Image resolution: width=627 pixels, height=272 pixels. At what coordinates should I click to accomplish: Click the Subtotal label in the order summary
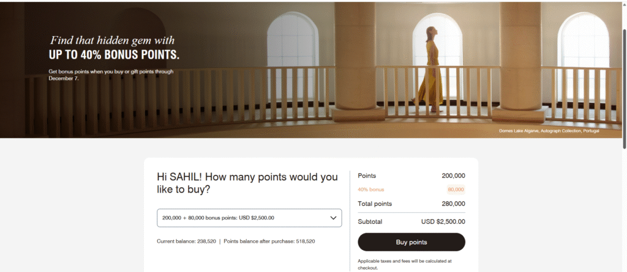click(370, 222)
